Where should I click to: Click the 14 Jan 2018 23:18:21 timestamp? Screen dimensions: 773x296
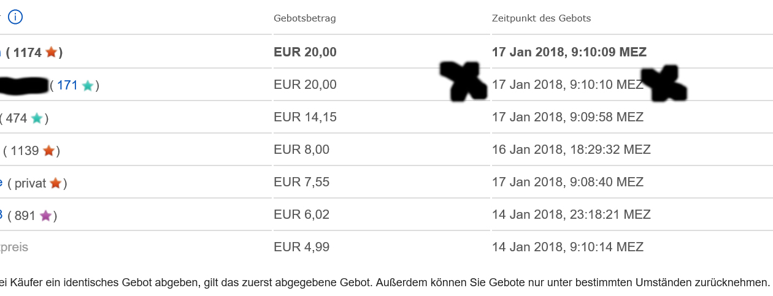click(571, 214)
